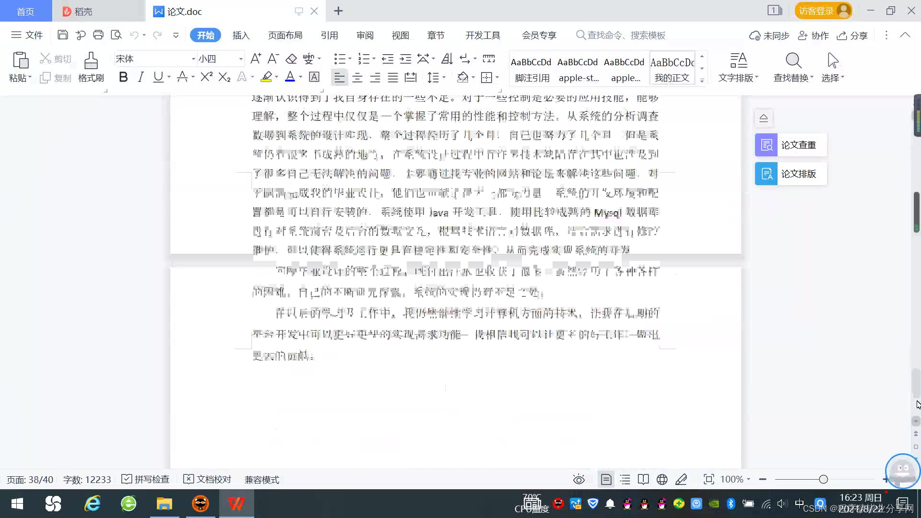This screenshot has height=518, width=921.
Task: Toggle eye protection mode in status bar
Action: pos(579,480)
